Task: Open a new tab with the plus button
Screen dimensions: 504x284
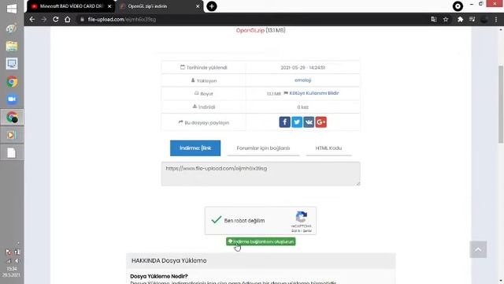Action: click(212, 6)
